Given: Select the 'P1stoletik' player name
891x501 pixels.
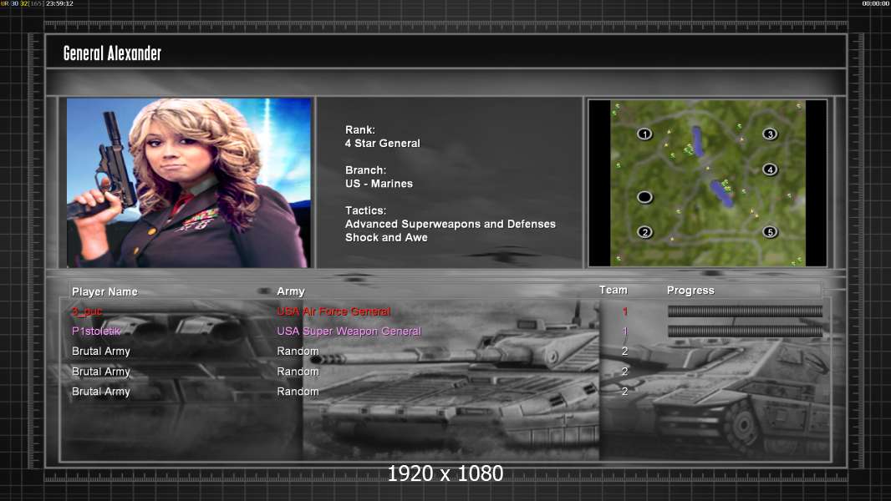Looking at the screenshot, I should click(x=96, y=331).
